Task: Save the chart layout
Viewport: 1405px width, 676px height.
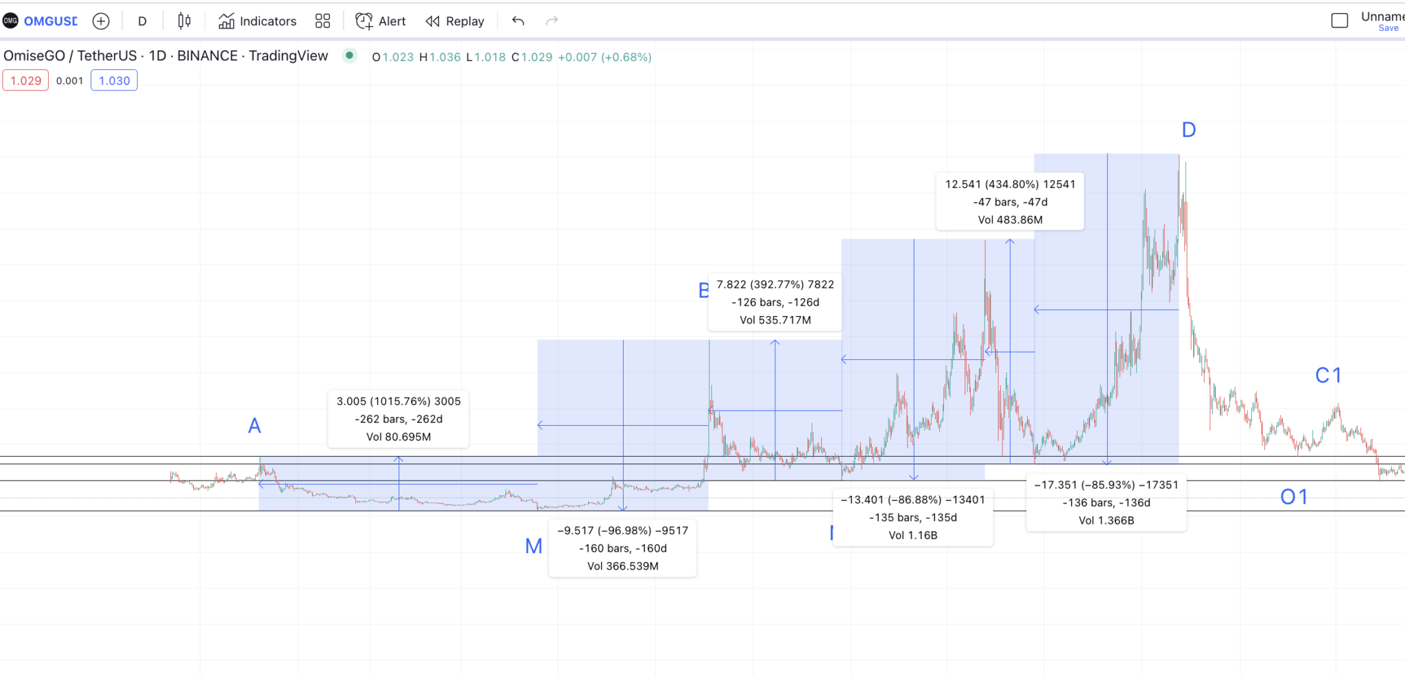Action: click(1389, 28)
